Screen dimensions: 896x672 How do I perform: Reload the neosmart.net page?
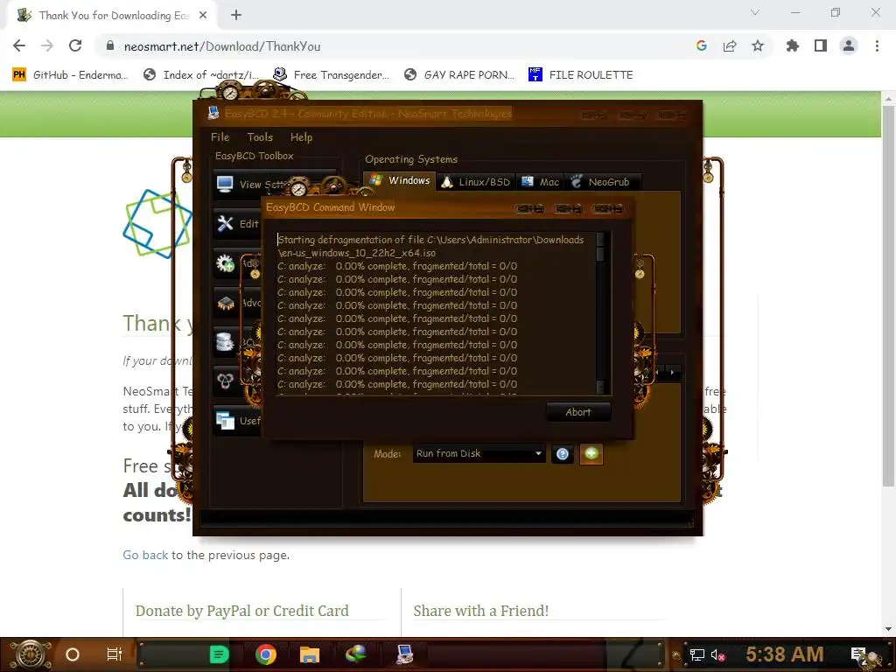(x=75, y=46)
